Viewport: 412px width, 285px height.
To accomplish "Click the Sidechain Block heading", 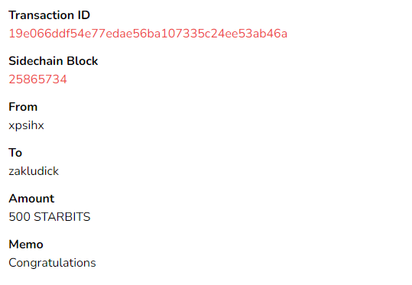I will point(54,61).
